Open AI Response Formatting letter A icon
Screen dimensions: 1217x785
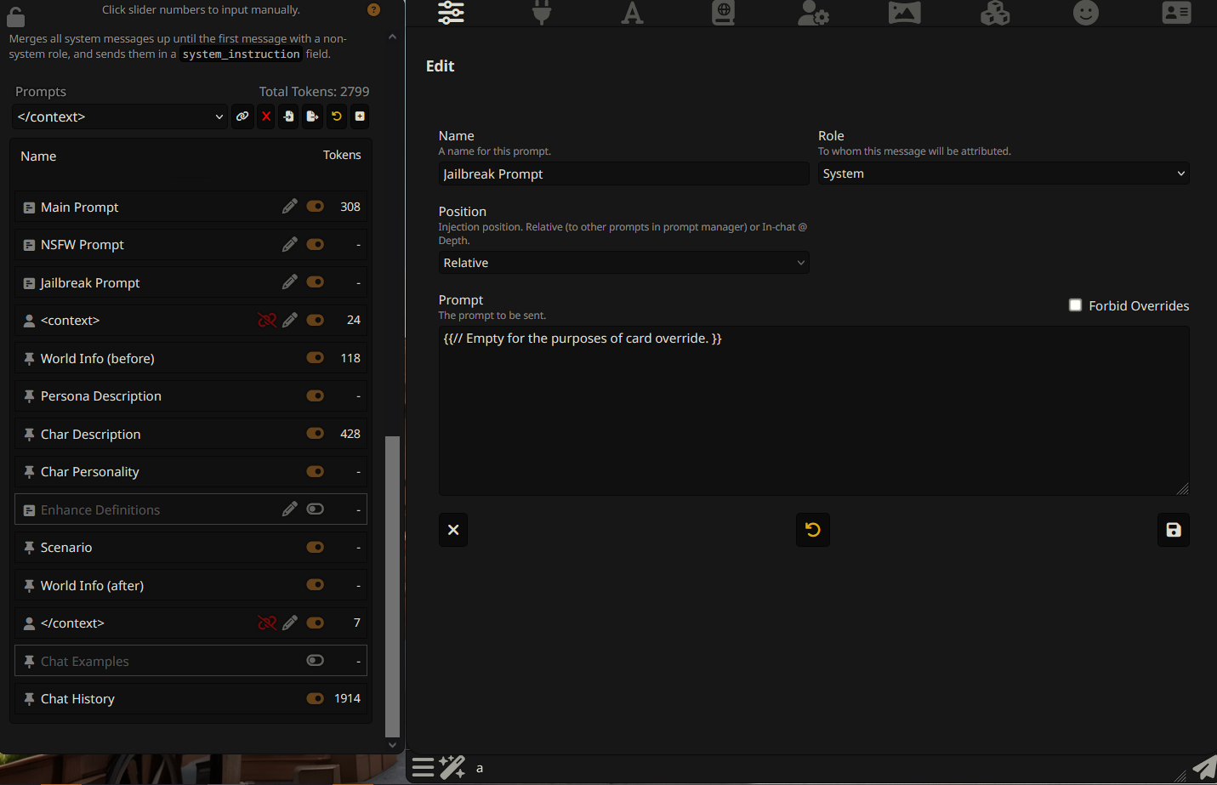[632, 12]
